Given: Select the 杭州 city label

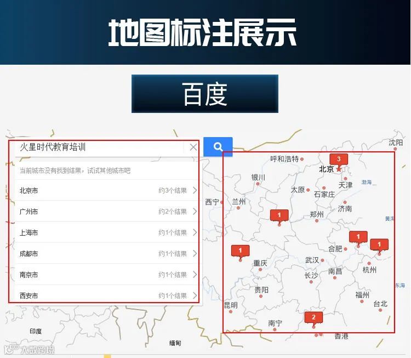Looking at the screenshot, I should point(369,270).
